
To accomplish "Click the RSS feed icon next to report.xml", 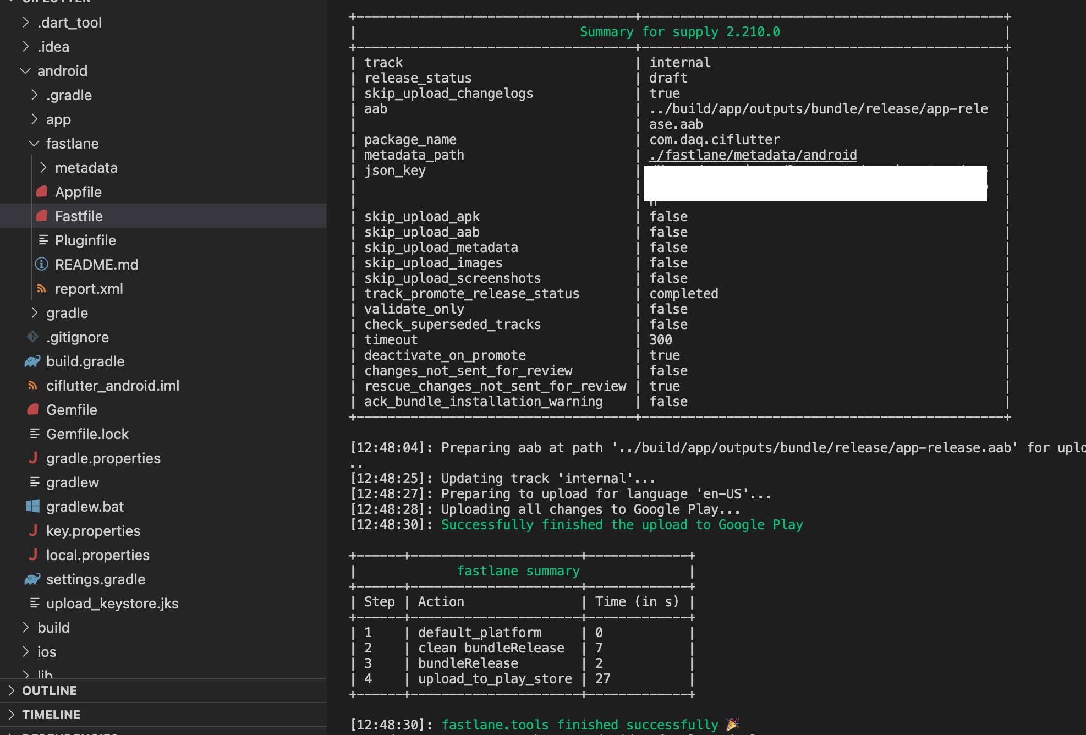I will point(42,288).
